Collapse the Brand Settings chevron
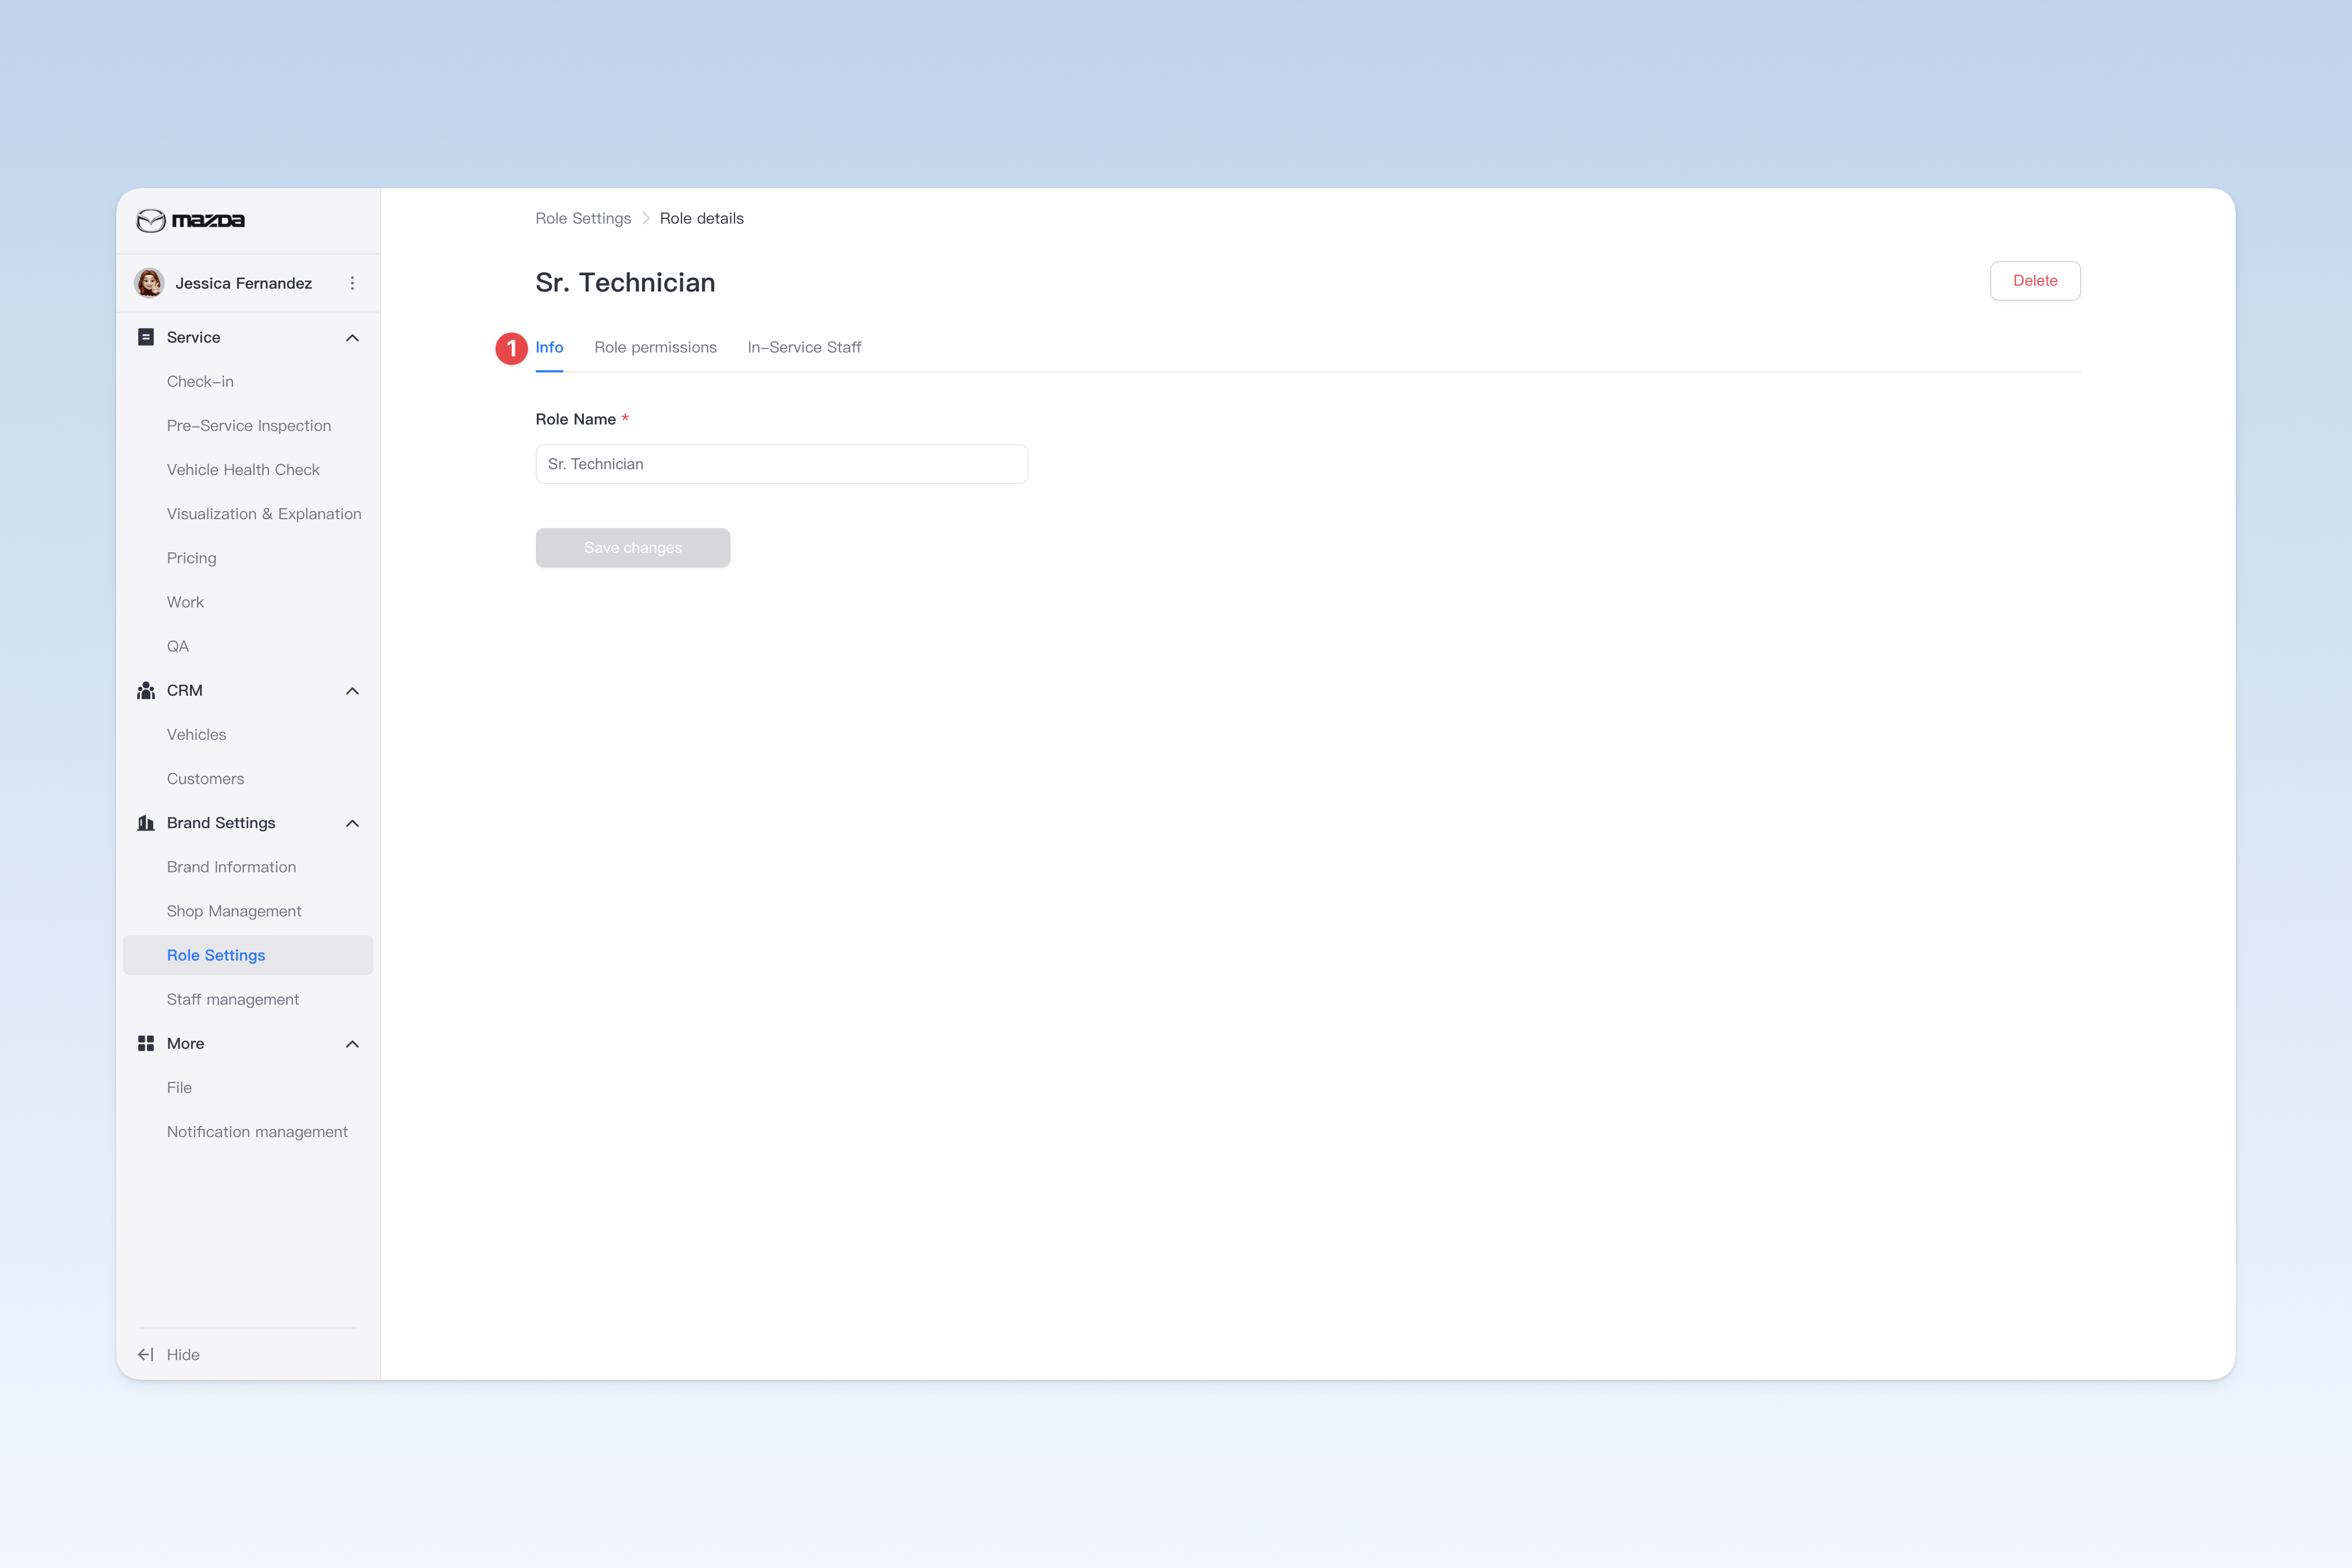 tap(352, 823)
